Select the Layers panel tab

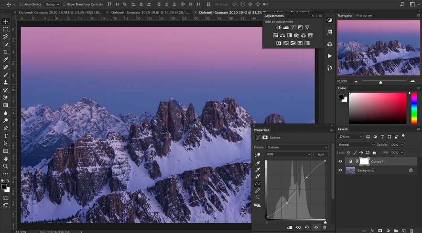(343, 129)
